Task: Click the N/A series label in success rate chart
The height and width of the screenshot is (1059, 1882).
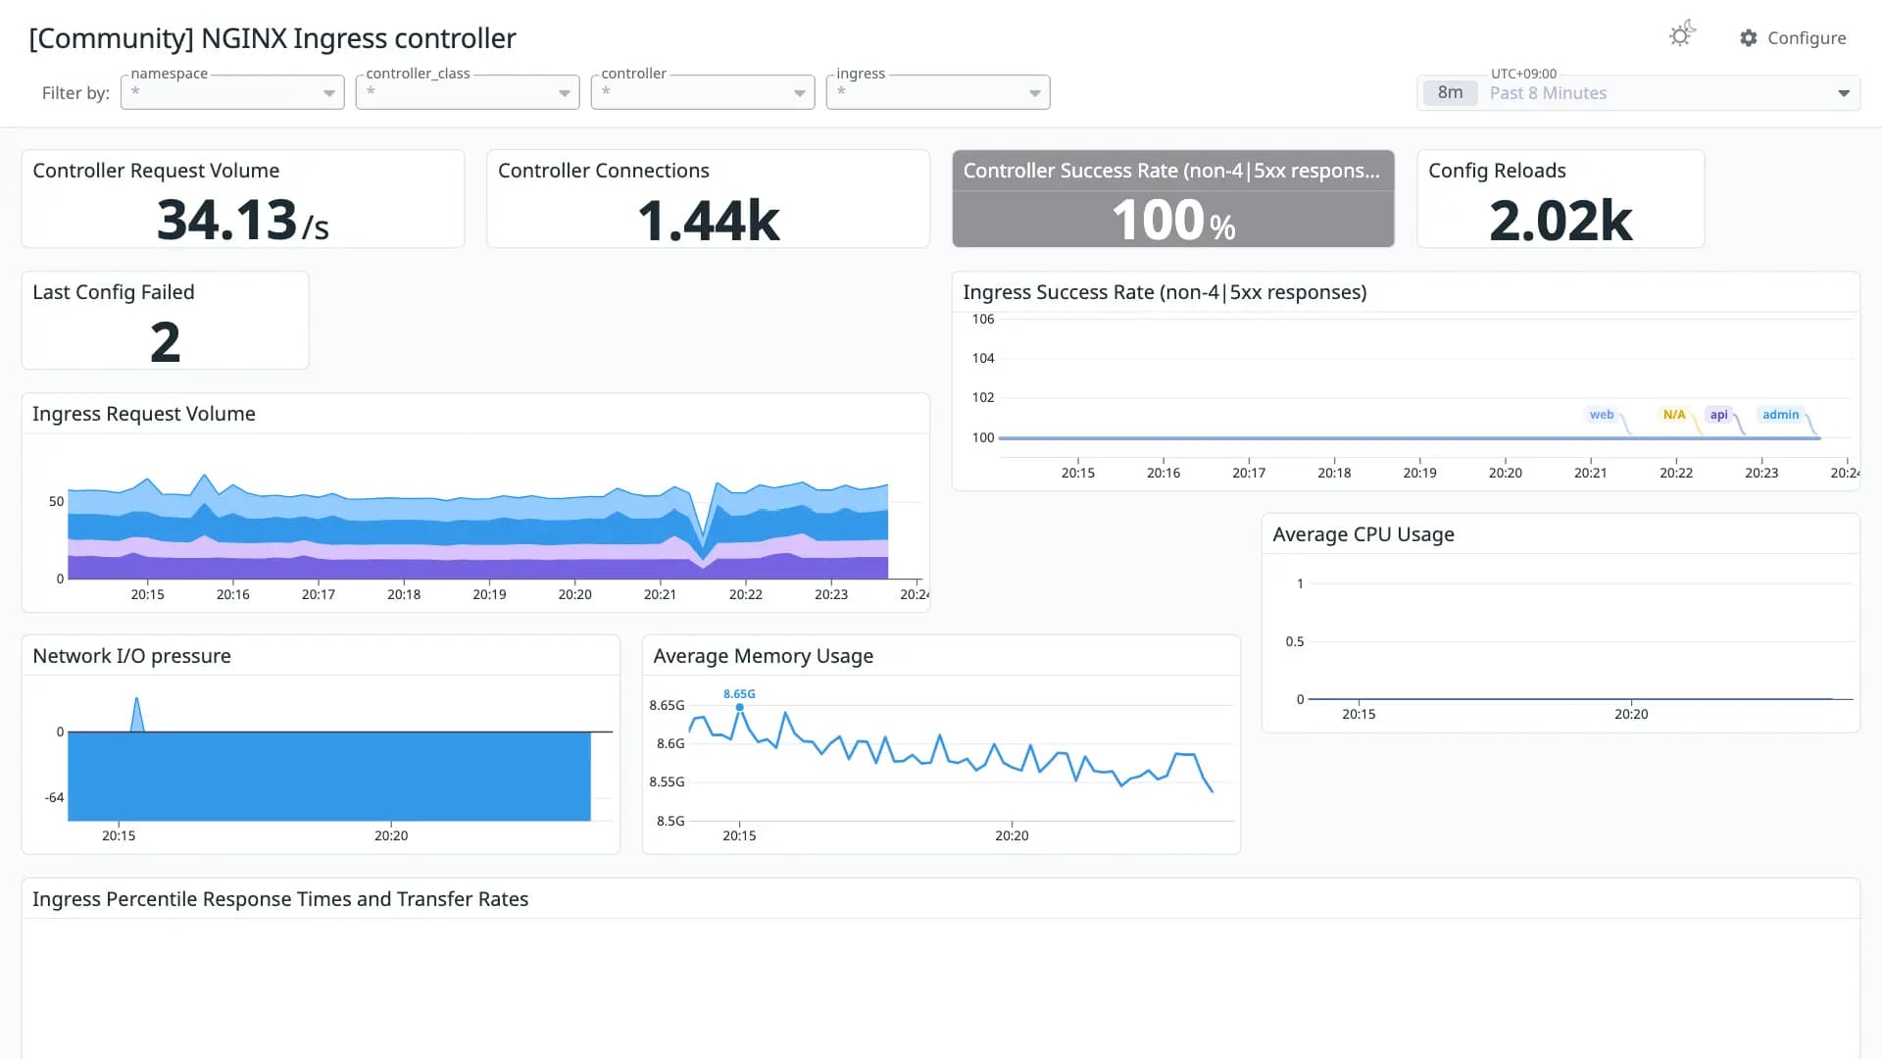Action: pyautogui.click(x=1674, y=415)
